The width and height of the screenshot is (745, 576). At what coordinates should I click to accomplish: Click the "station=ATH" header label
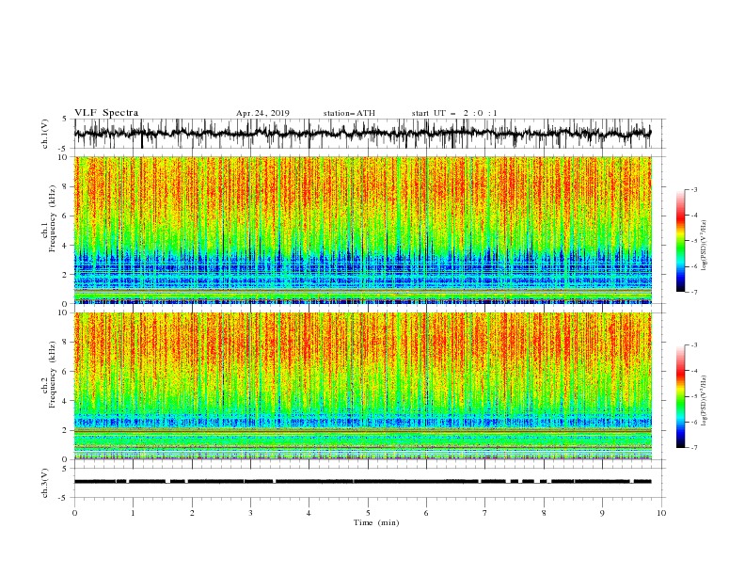(349, 113)
